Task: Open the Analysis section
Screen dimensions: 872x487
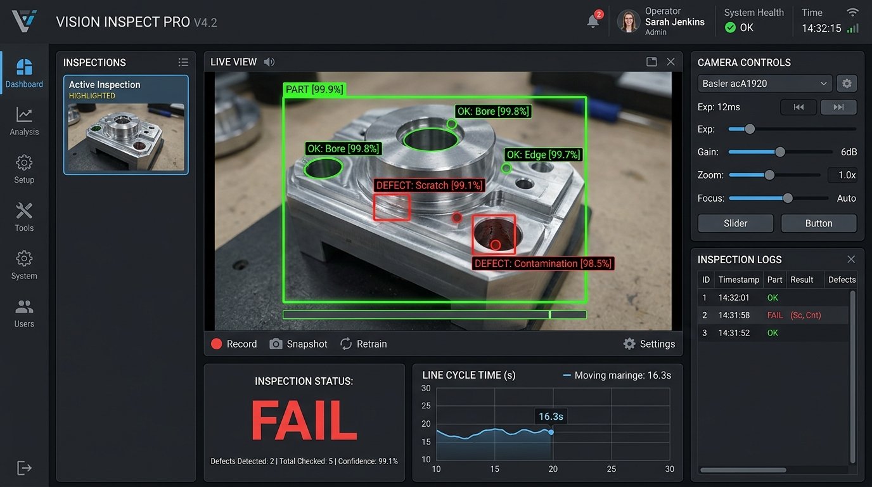Action: 24,121
